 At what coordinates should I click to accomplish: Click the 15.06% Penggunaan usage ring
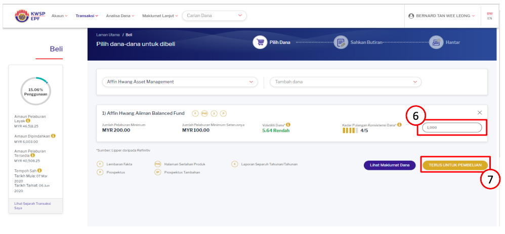[x=36, y=91]
